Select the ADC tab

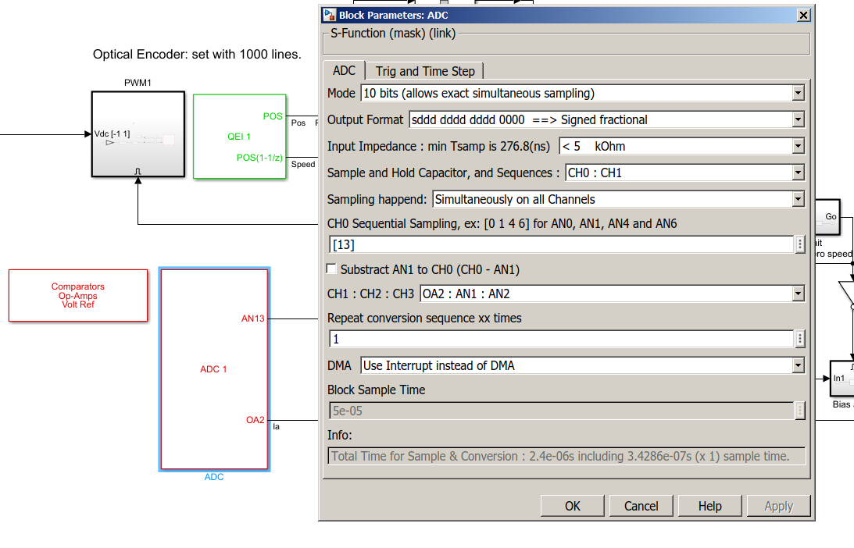(x=344, y=70)
